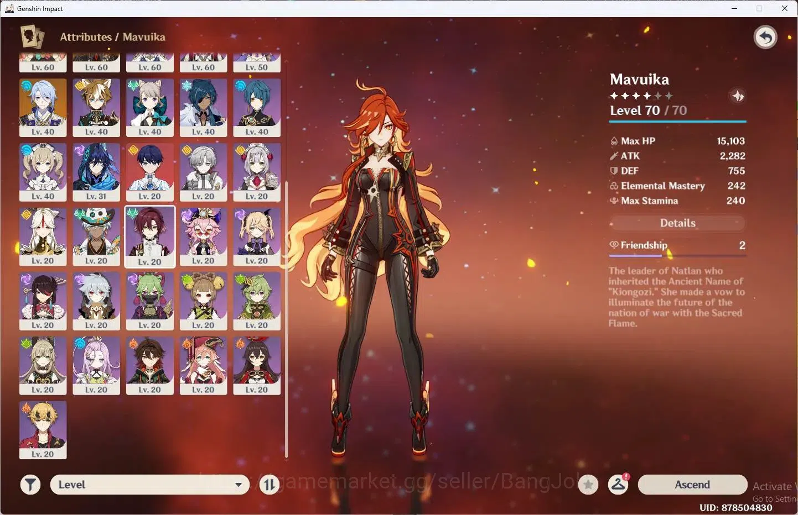Screen dimensions: 798x515
Task: Click Mavuika's star rarity row
Action: (641, 96)
